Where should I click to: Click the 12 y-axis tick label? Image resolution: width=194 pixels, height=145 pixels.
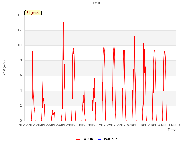click(x=19, y=30)
